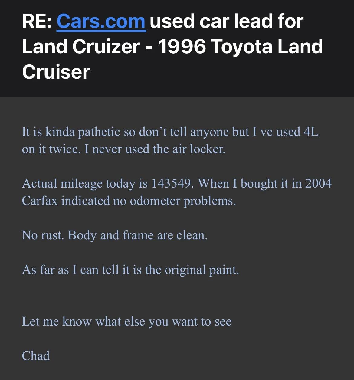Click "Body and frame are clean" text
Image resolution: width=354 pixels, height=380 pixels.
pyautogui.click(x=138, y=235)
